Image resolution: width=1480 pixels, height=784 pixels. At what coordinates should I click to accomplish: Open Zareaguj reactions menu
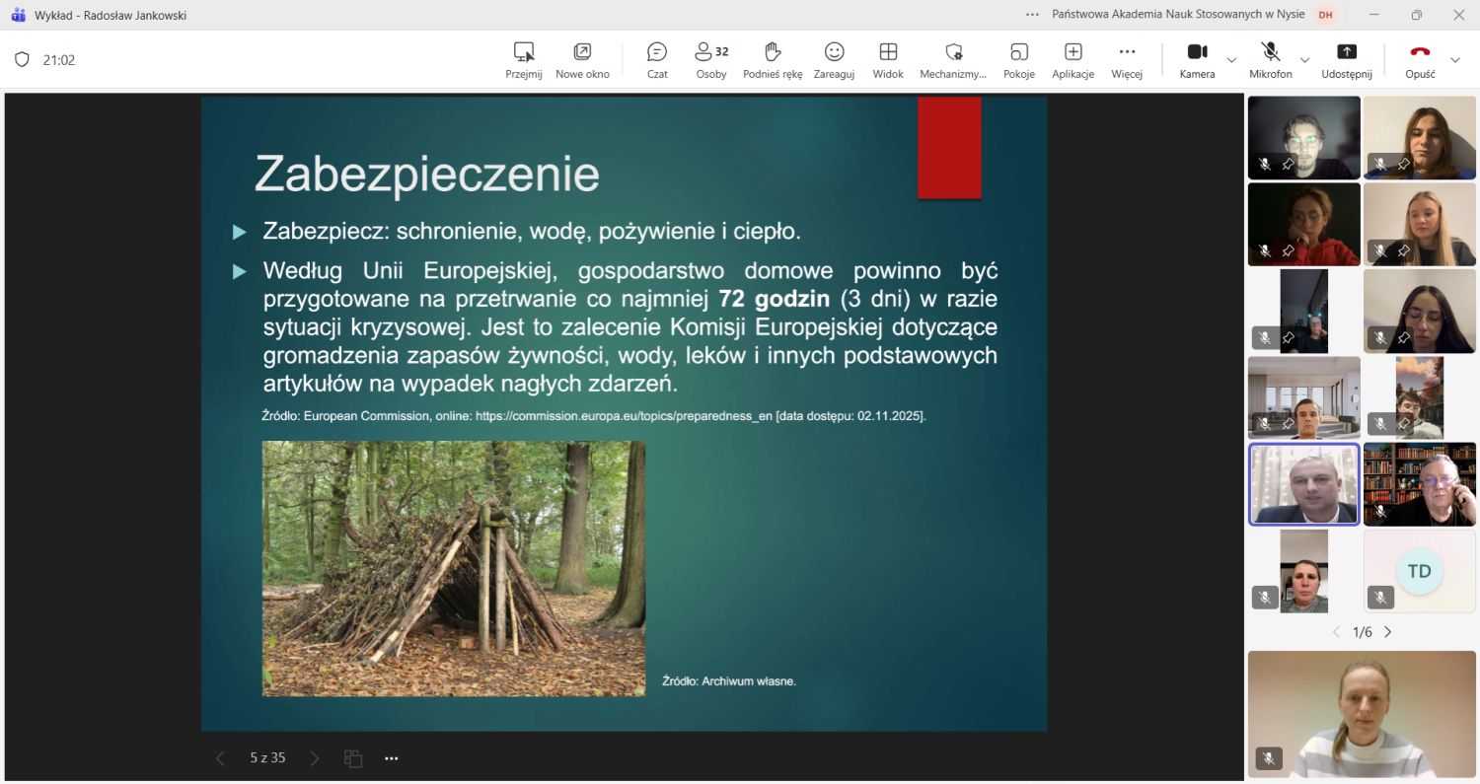coord(834,59)
